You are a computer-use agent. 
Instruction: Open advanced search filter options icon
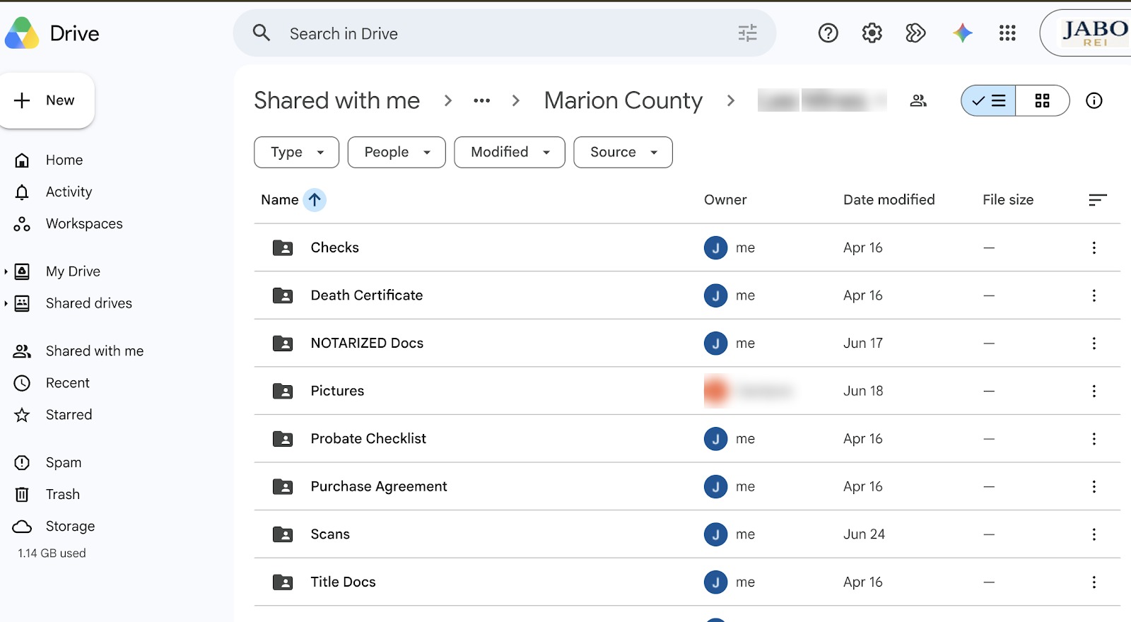pyautogui.click(x=748, y=33)
